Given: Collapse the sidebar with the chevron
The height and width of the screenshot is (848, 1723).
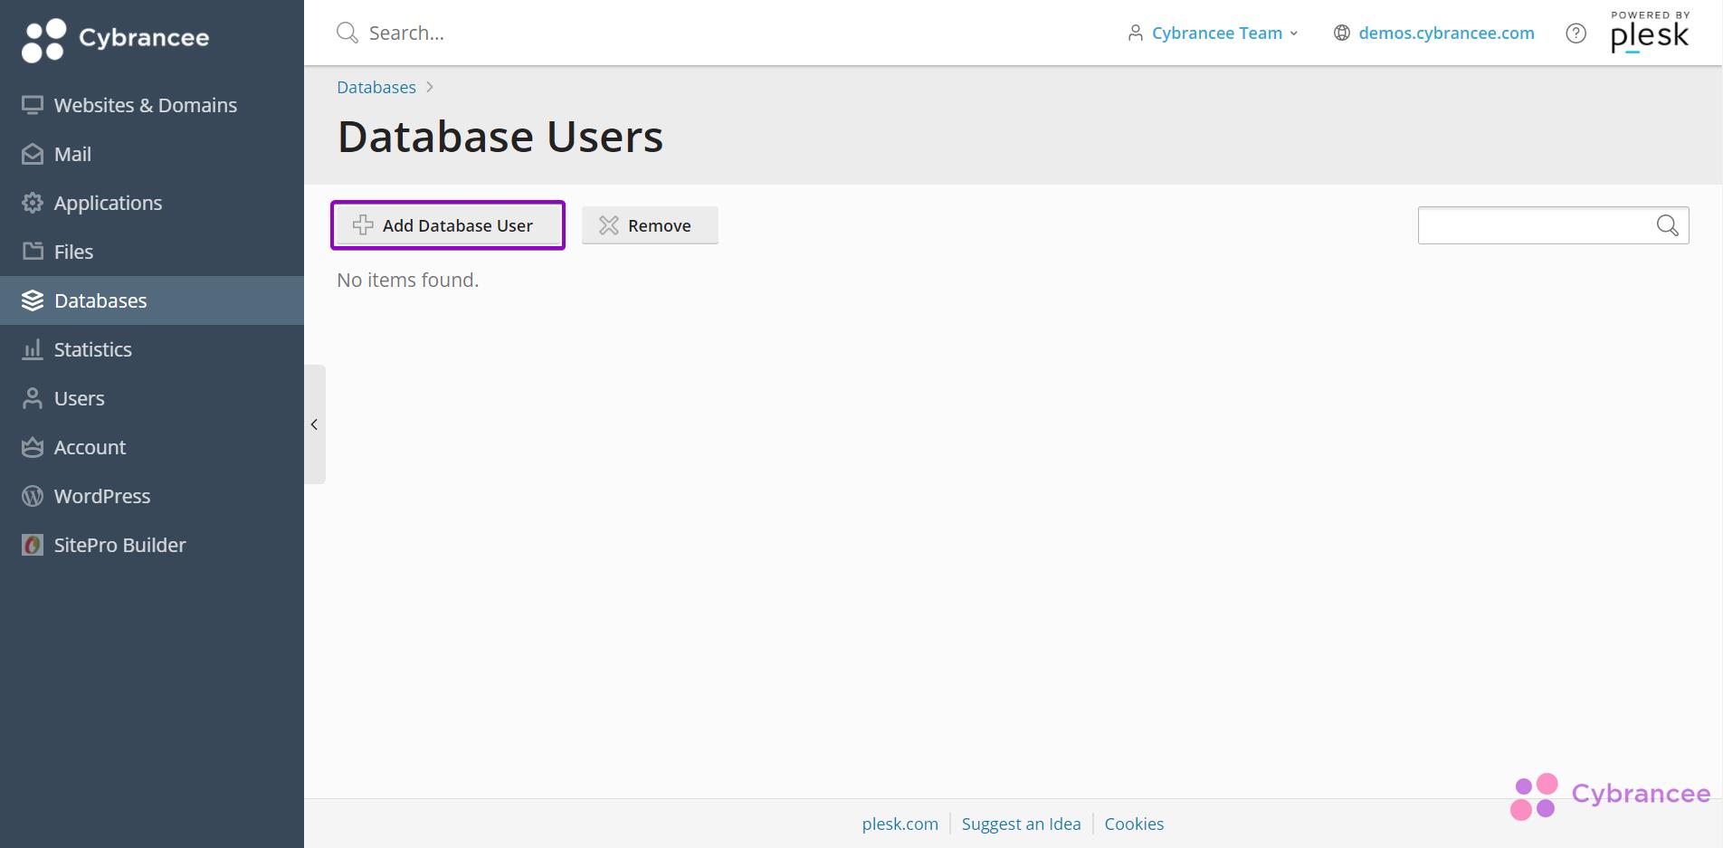Looking at the screenshot, I should [314, 424].
